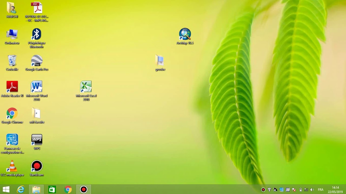The width and height of the screenshot is (346, 194).
Task: Open the Action Center flag icon
Action: click(294, 190)
